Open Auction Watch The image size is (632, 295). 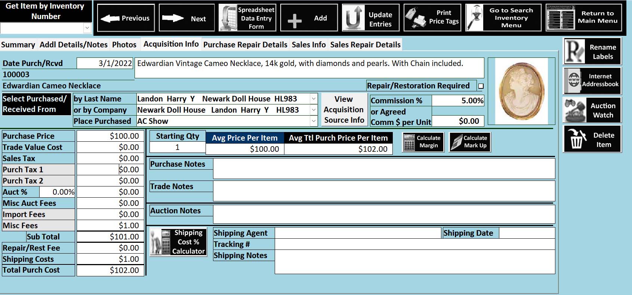(592, 110)
